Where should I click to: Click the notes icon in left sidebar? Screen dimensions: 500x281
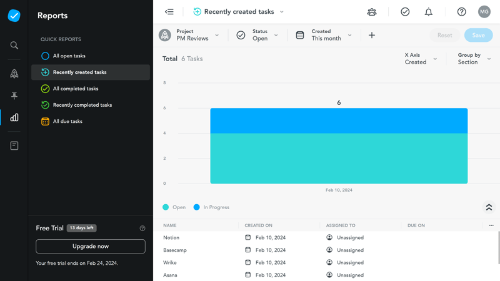[x=14, y=145]
